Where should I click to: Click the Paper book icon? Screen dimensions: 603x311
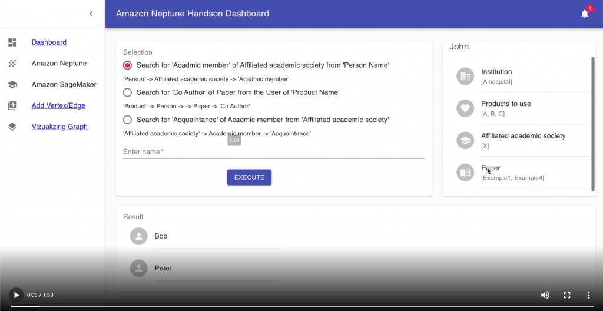point(465,173)
